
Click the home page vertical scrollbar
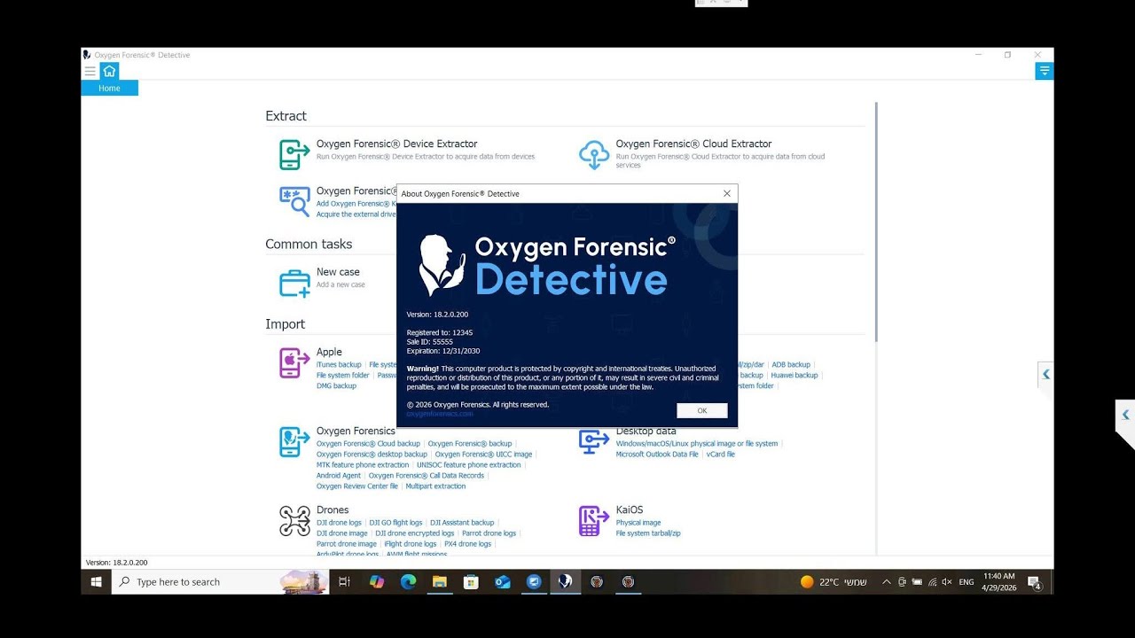tap(876, 222)
